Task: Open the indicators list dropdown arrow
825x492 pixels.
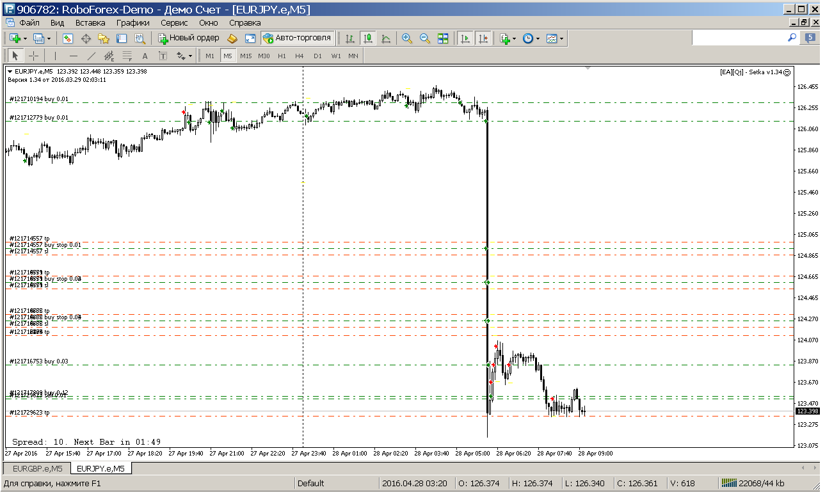Action: point(515,38)
